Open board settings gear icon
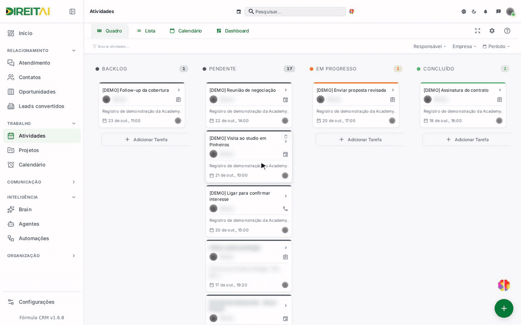Viewport: 521px width, 325px height. 492,31
